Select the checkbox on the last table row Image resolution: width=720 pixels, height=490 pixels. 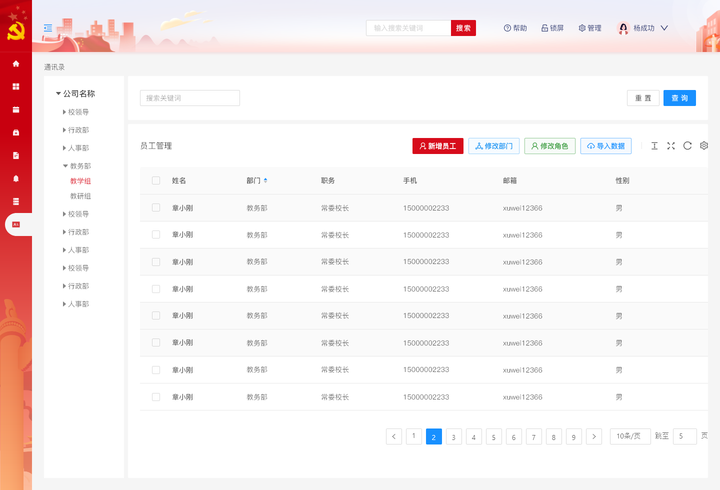[x=155, y=396]
